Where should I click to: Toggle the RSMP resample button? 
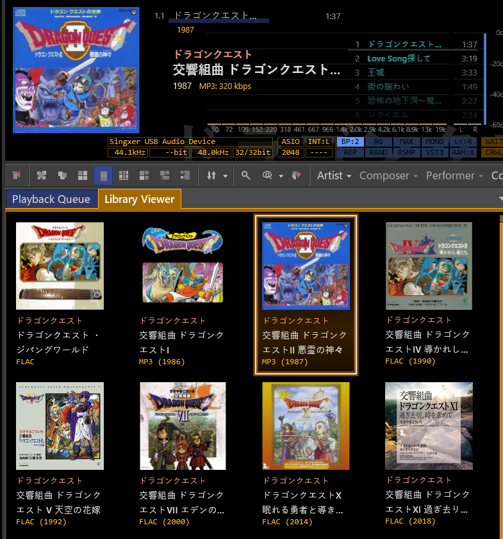coord(407,152)
